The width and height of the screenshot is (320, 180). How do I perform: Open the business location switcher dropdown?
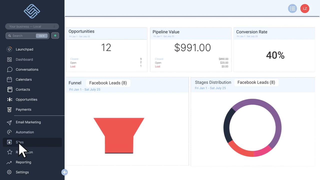32,26
